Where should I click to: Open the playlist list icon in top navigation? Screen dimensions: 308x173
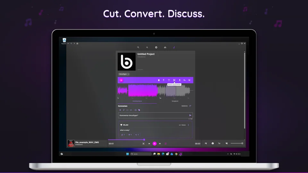pyautogui.click(x=147, y=47)
